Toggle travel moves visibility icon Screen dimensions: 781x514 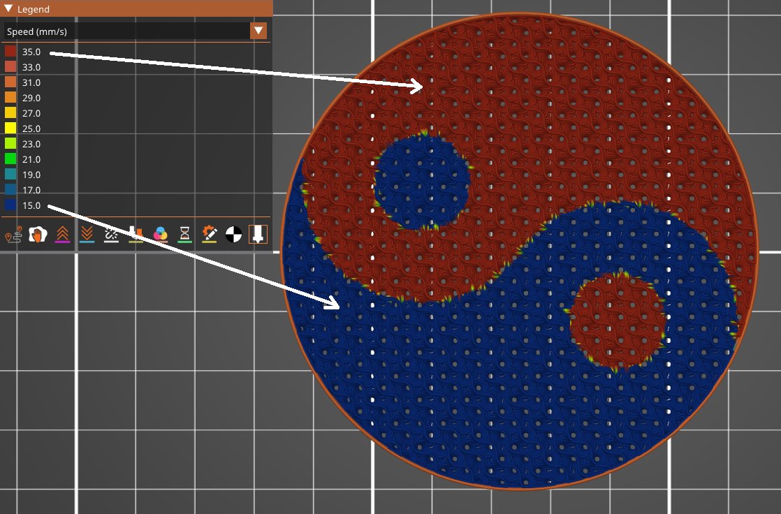(13, 234)
